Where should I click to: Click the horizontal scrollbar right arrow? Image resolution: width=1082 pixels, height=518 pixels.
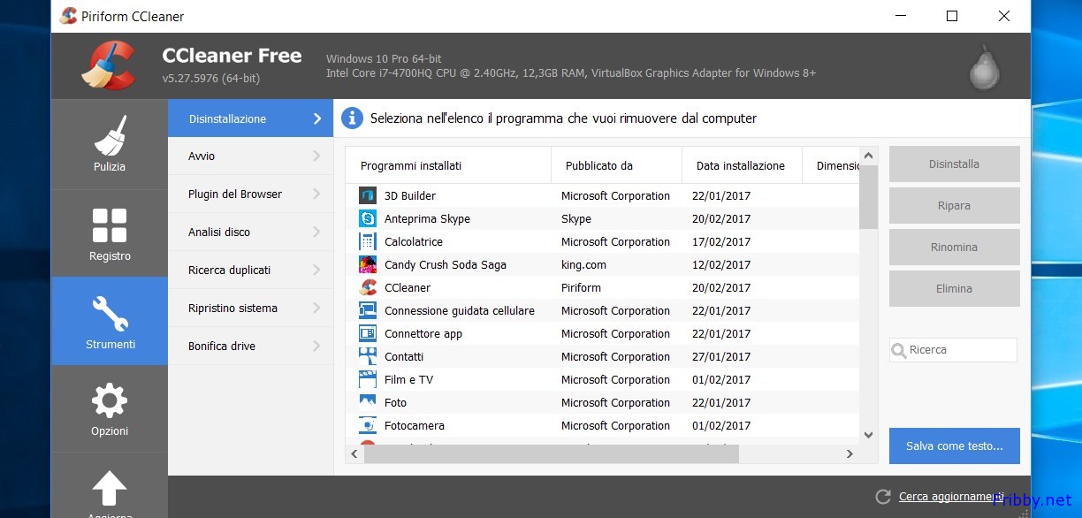coord(850,453)
